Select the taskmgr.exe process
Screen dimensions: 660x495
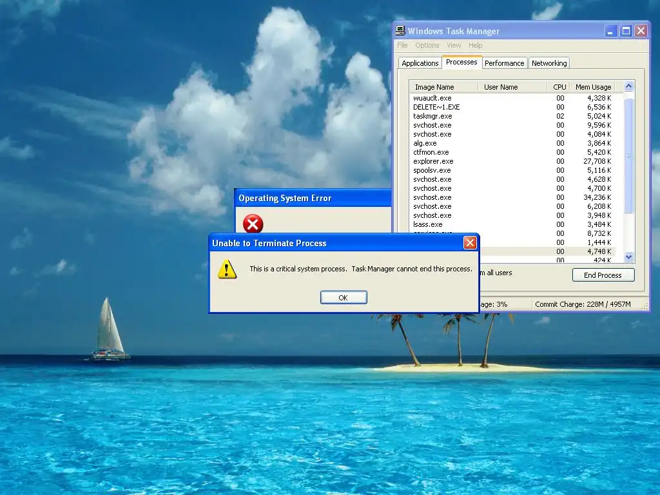[x=512, y=116]
